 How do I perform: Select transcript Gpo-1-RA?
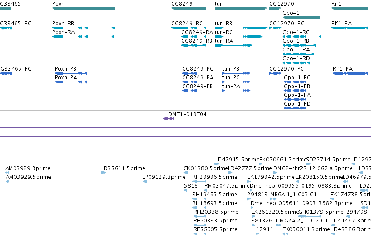tap(298, 54)
